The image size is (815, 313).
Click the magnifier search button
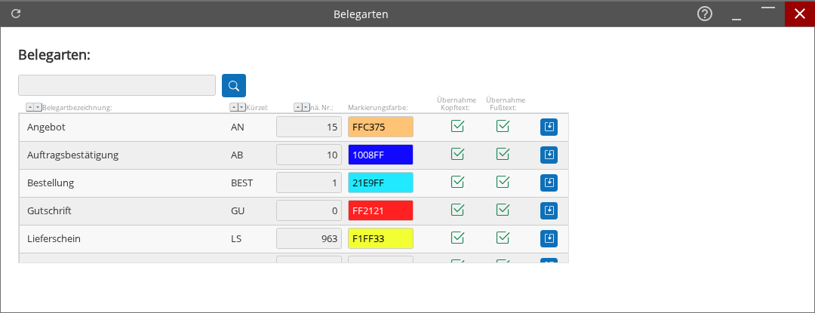[234, 85]
